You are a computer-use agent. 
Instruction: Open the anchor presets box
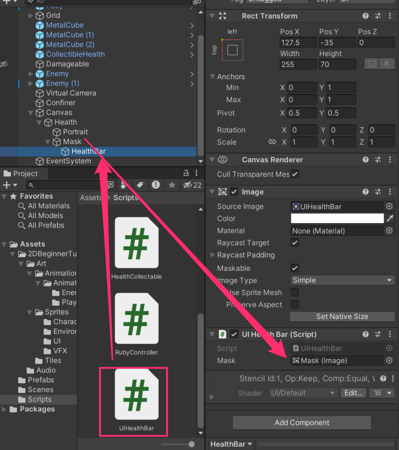(232, 50)
